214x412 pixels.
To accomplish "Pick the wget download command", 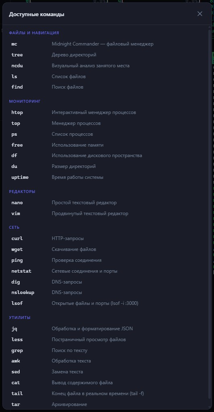I will coord(106,249).
